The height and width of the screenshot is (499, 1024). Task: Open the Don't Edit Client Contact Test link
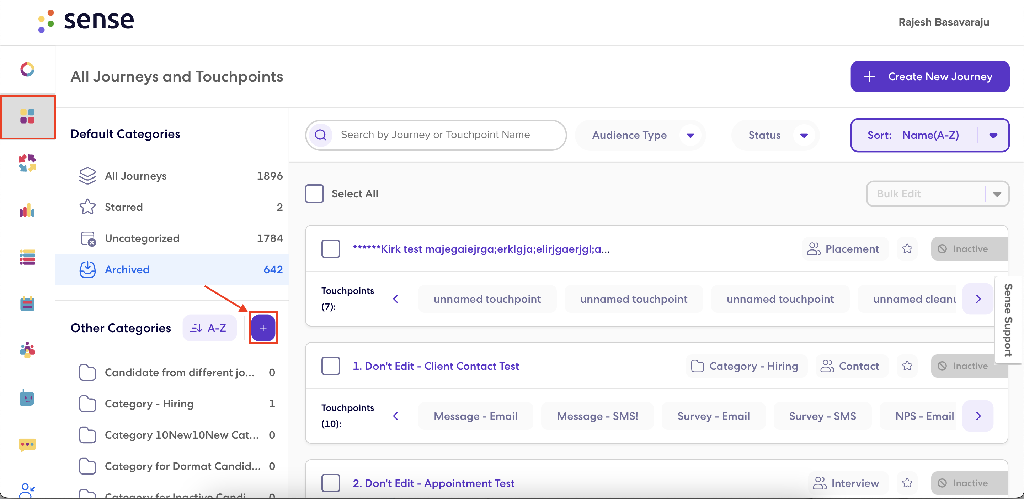click(x=436, y=366)
